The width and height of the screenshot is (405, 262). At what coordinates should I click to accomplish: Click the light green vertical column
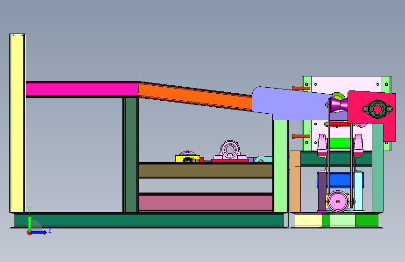tap(280, 166)
